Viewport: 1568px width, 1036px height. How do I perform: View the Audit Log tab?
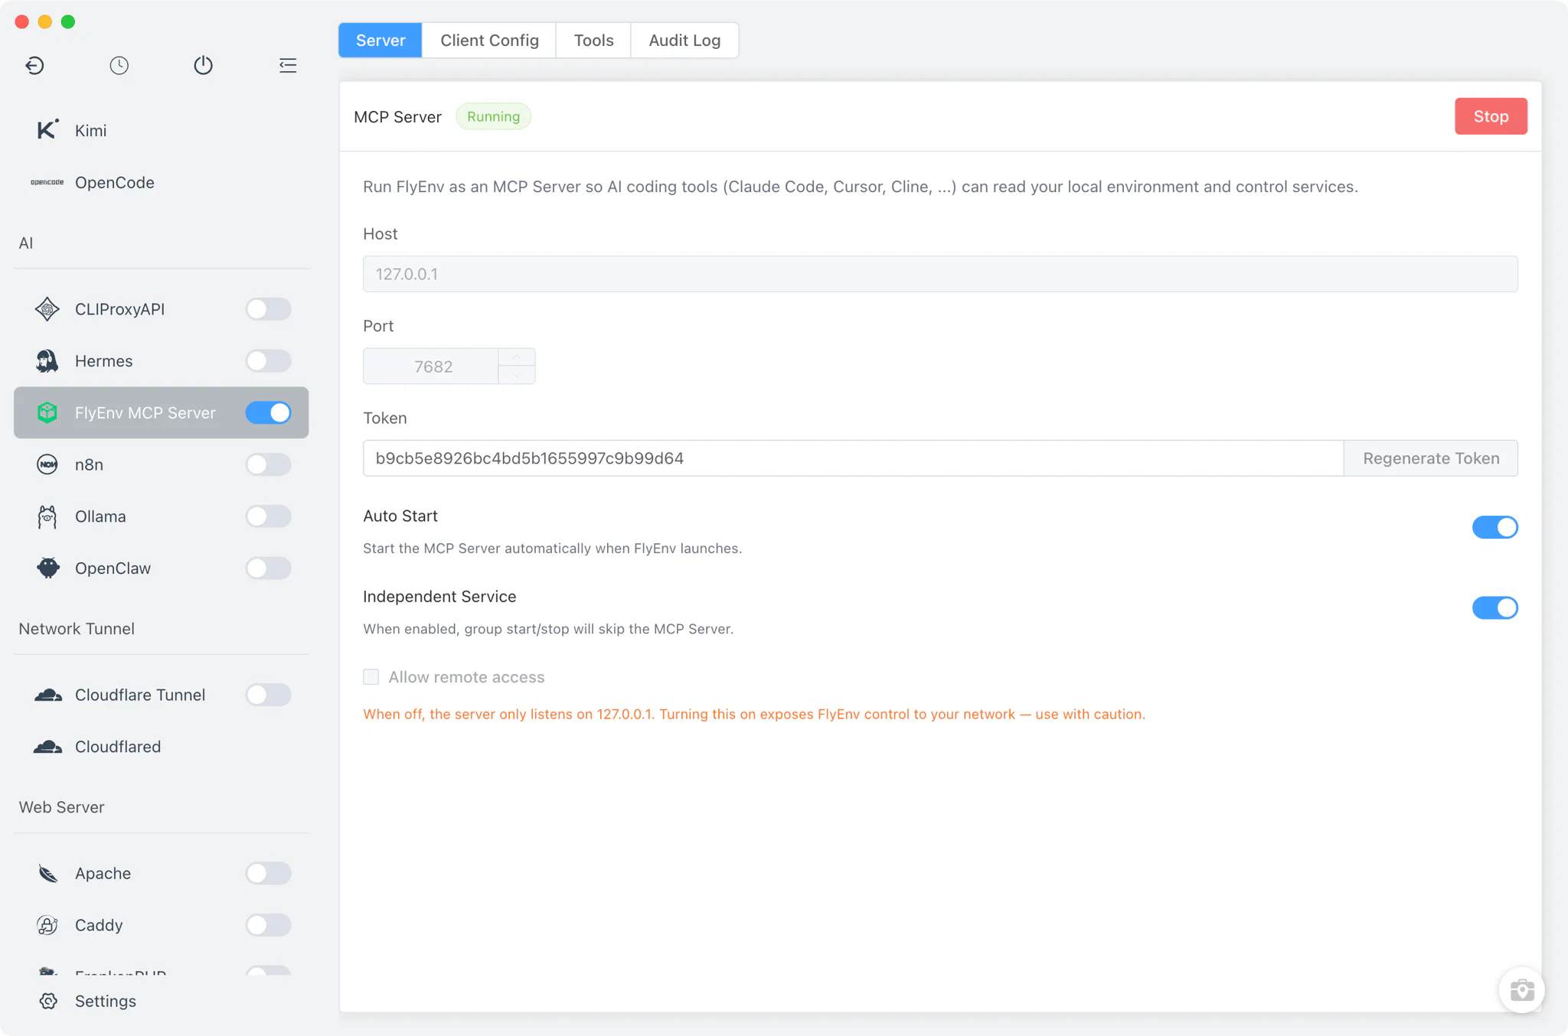tap(684, 40)
